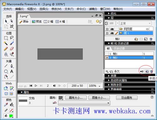157x120 pixels.
Task: Select the Pen tool
Action: (x=12, y=66)
